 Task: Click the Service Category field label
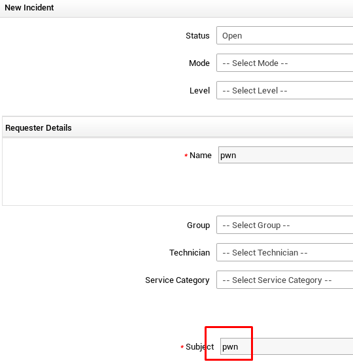tap(177, 280)
